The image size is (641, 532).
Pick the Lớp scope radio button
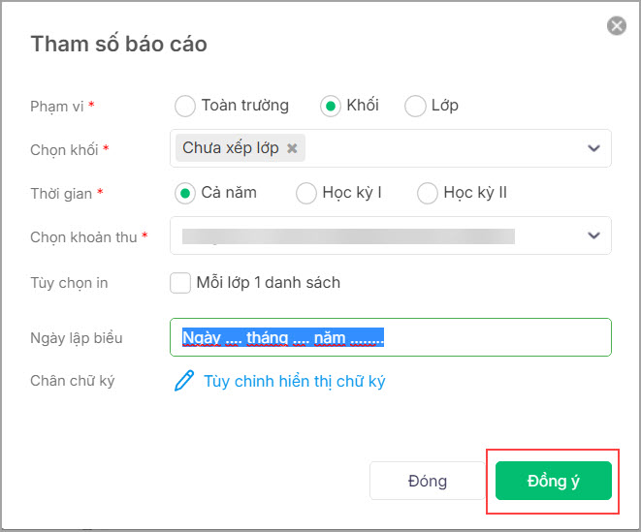[x=415, y=106]
